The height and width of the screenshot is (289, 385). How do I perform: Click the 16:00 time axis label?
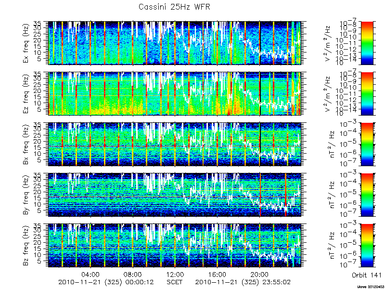(x=217, y=274)
